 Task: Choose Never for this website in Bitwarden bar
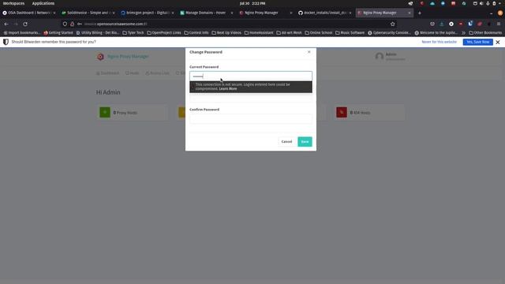point(439,42)
